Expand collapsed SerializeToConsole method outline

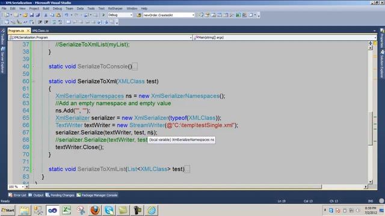(34, 67)
